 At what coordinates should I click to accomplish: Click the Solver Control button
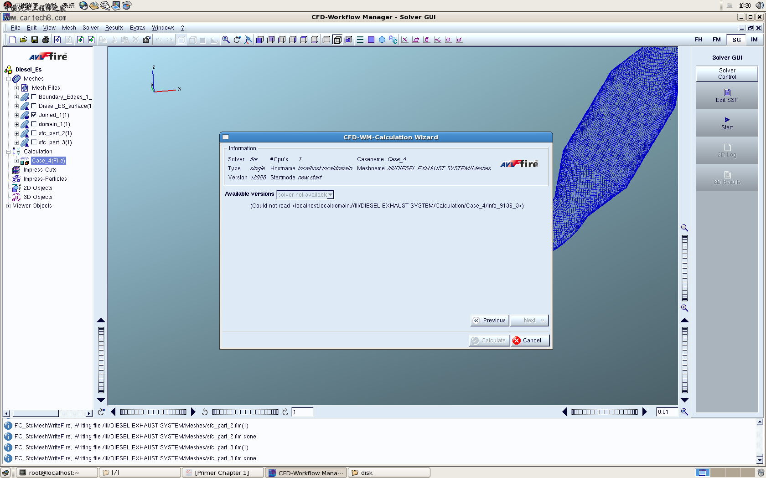(x=727, y=74)
